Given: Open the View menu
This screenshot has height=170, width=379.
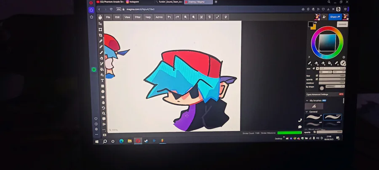Looking at the screenshot, I should 127,17.
